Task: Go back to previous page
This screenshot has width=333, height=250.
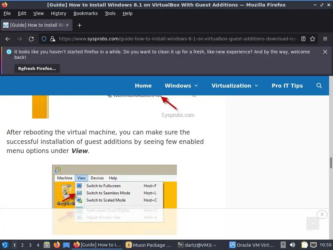Action: click(x=8, y=39)
